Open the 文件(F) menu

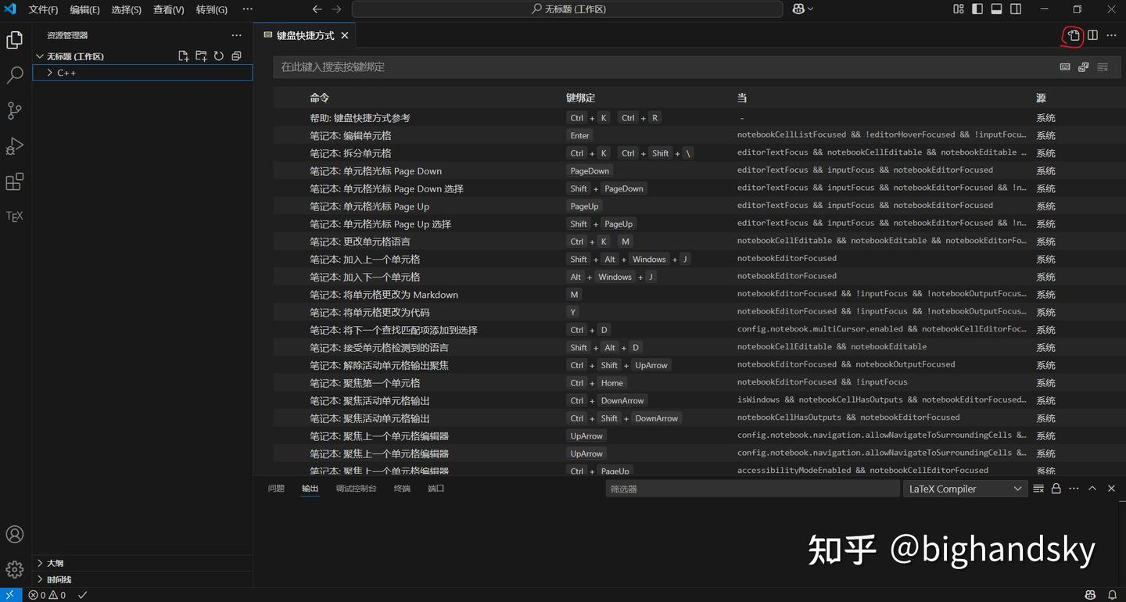[x=43, y=9]
